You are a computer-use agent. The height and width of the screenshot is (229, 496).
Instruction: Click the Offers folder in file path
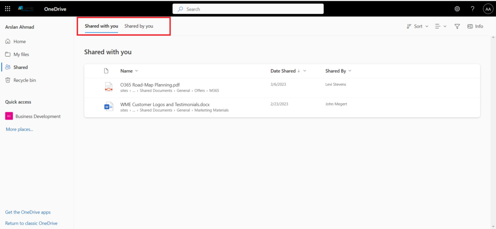coord(200,91)
